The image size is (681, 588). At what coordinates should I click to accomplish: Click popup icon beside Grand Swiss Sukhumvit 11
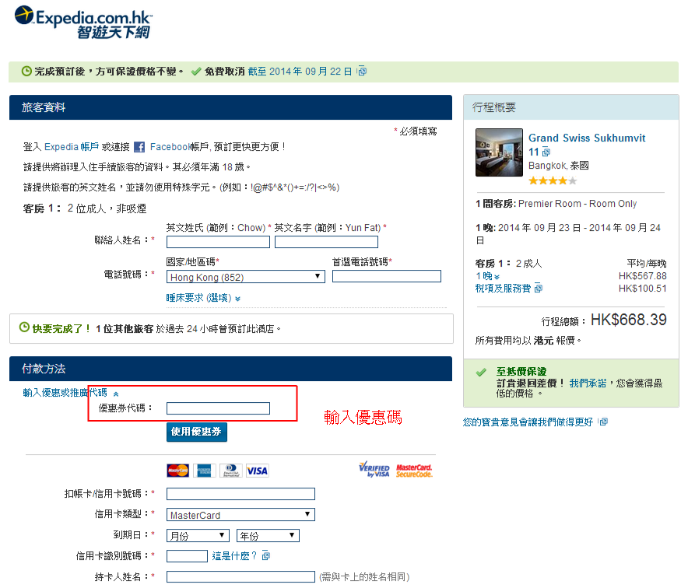pyautogui.click(x=546, y=152)
